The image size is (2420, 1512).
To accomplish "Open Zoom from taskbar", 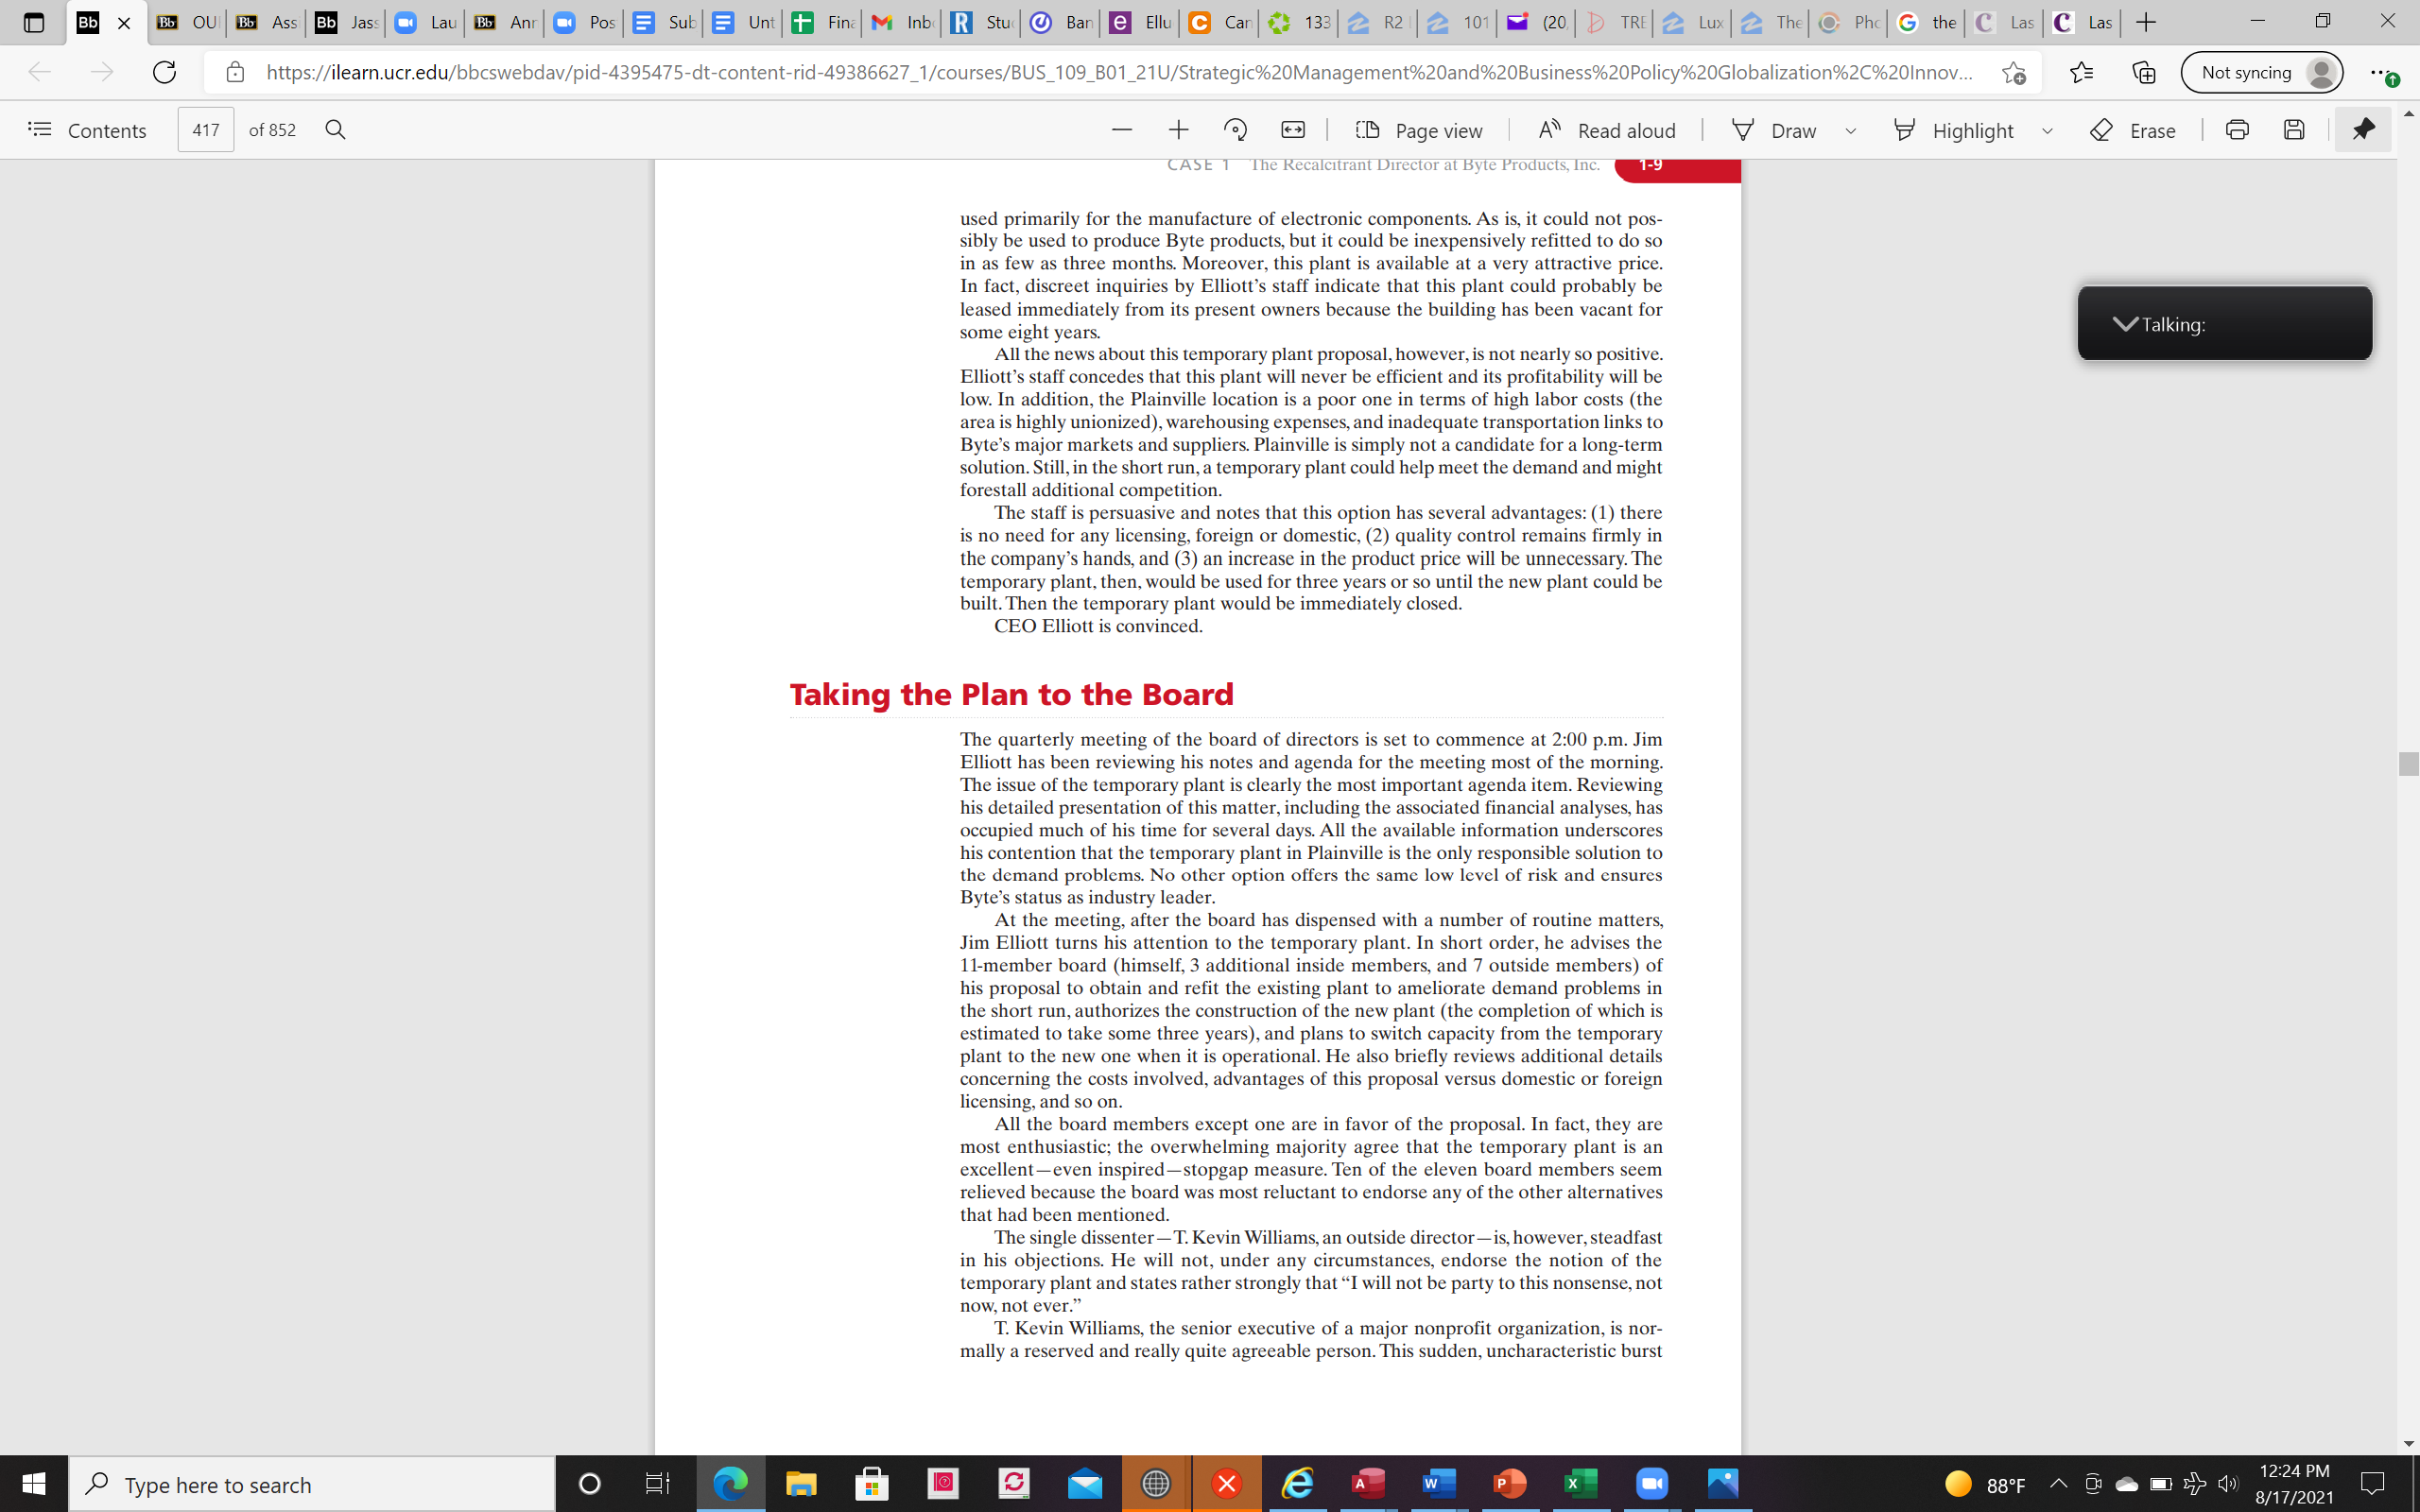I will 1652,1484.
